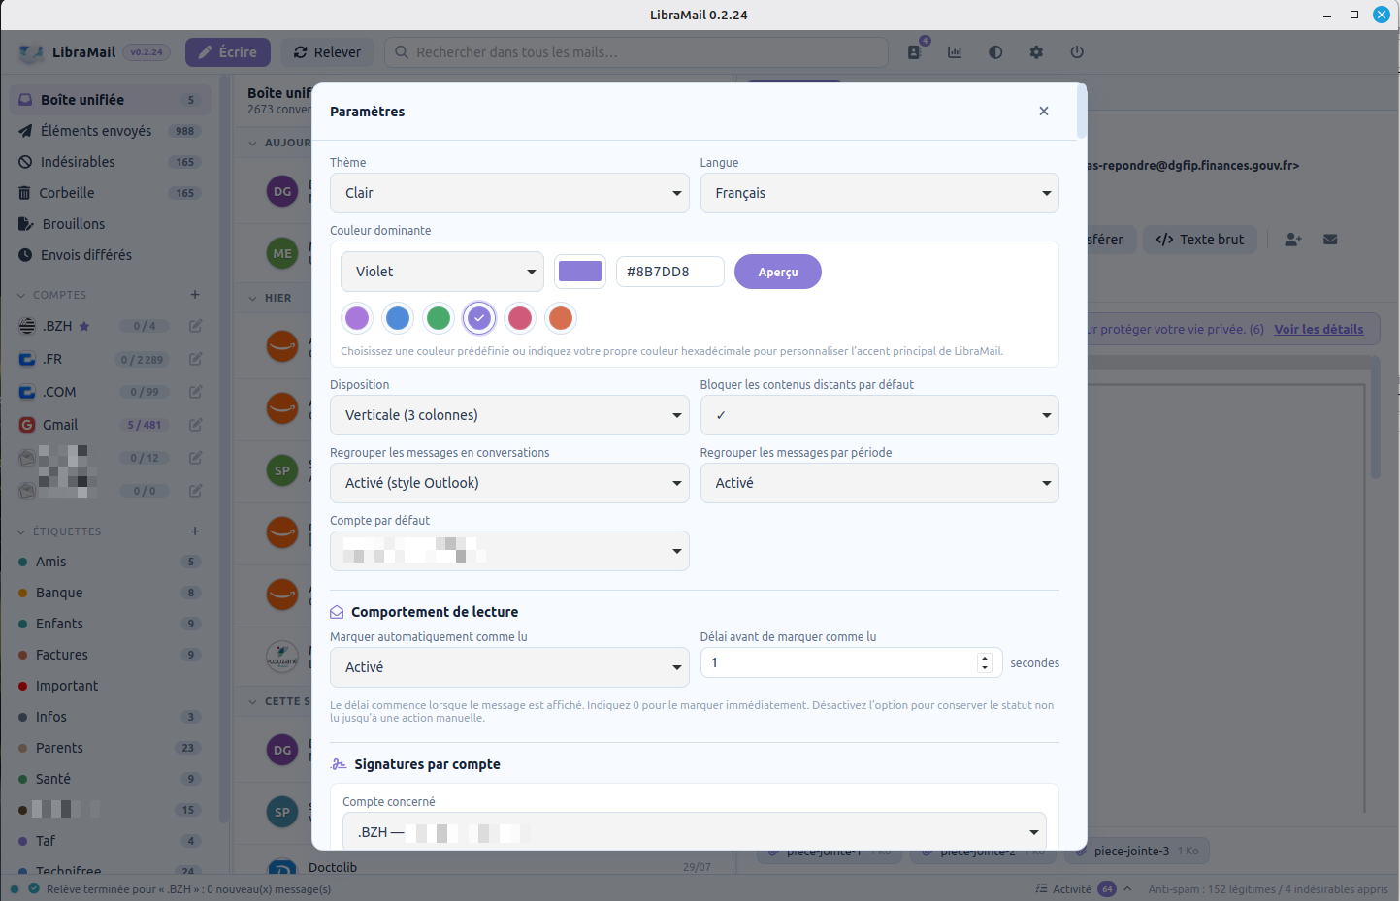Viewport: 1400px width, 901px height.
Task: Open Éléments envoyés folder
Action: pyautogui.click(x=110, y=131)
